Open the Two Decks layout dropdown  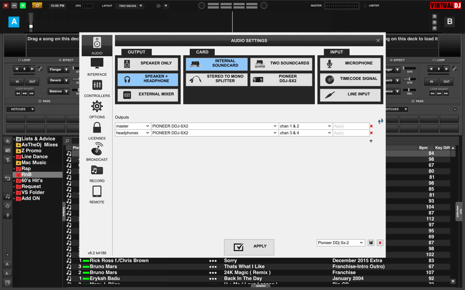point(130,6)
